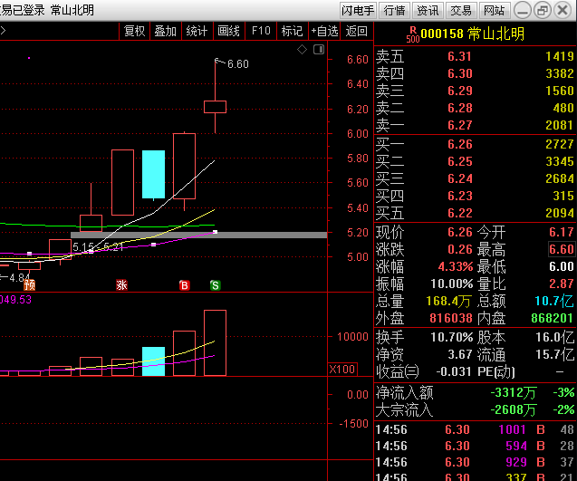The width and height of the screenshot is (577, 481).
Task: Minimize the window
Action: 522,10
